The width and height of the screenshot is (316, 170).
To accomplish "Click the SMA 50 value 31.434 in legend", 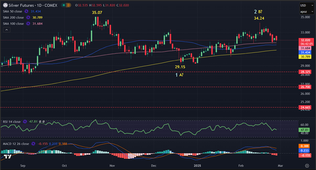I will point(36,11).
